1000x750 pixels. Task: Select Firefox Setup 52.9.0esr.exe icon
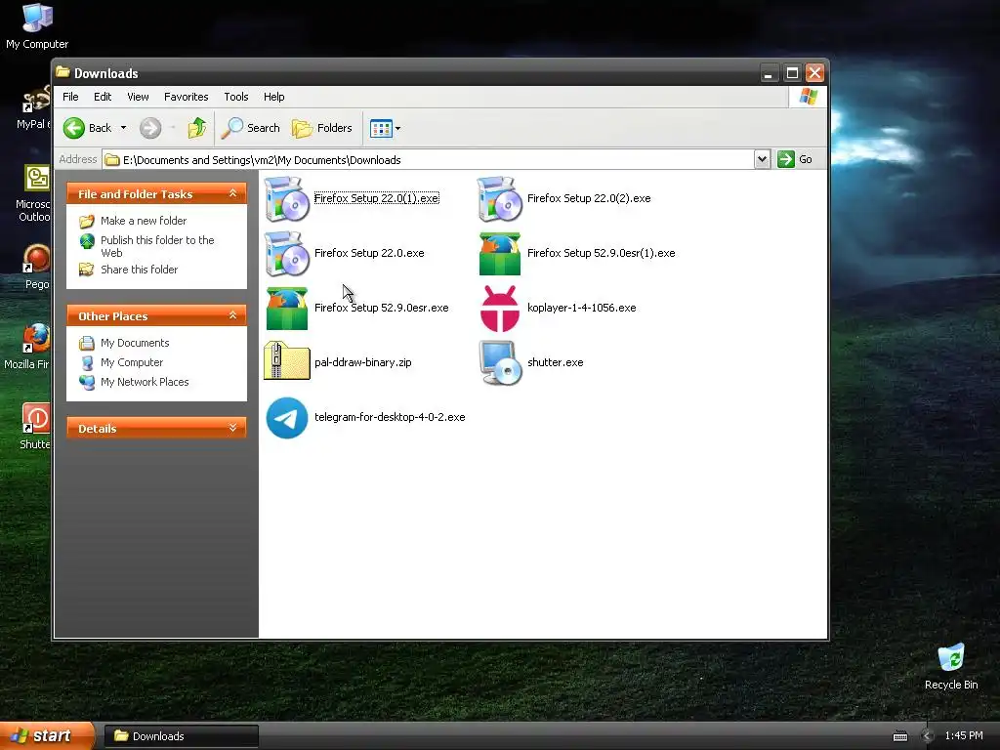286,309
